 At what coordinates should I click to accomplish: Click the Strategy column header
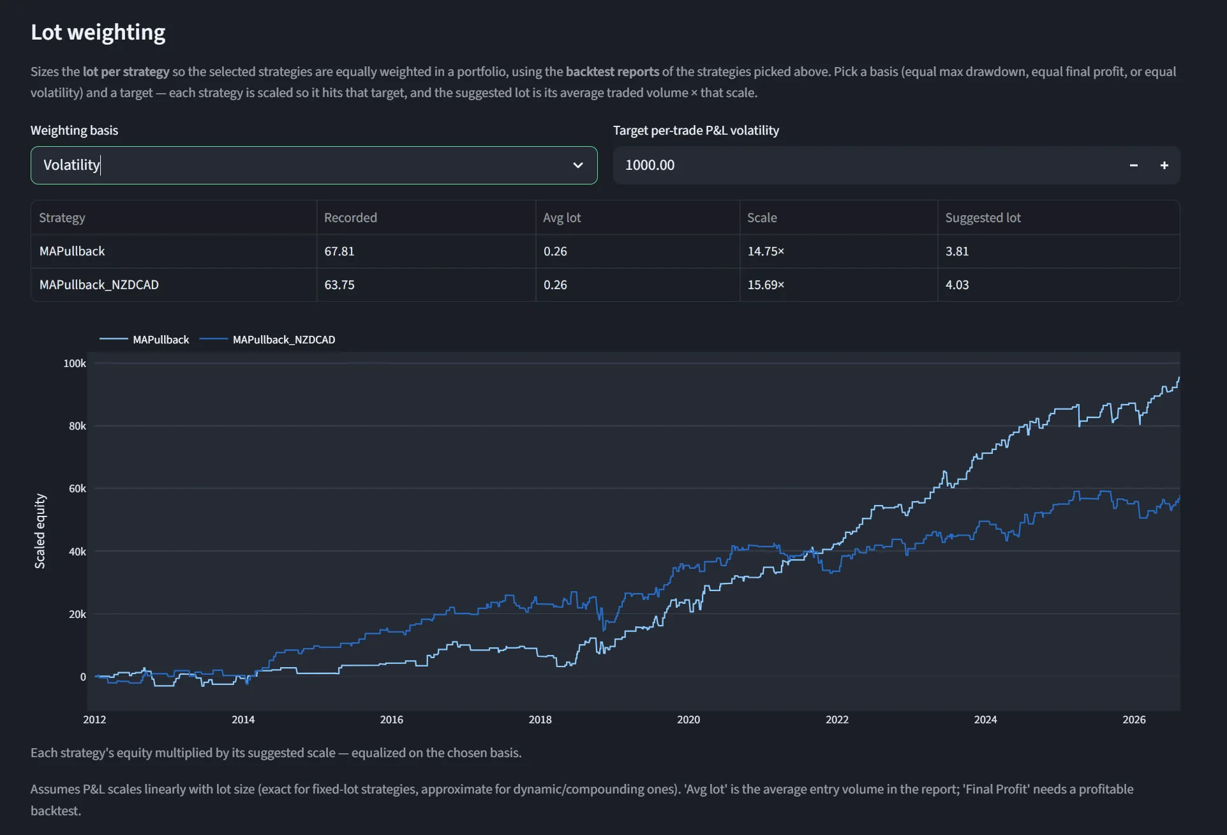click(x=174, y=218)
